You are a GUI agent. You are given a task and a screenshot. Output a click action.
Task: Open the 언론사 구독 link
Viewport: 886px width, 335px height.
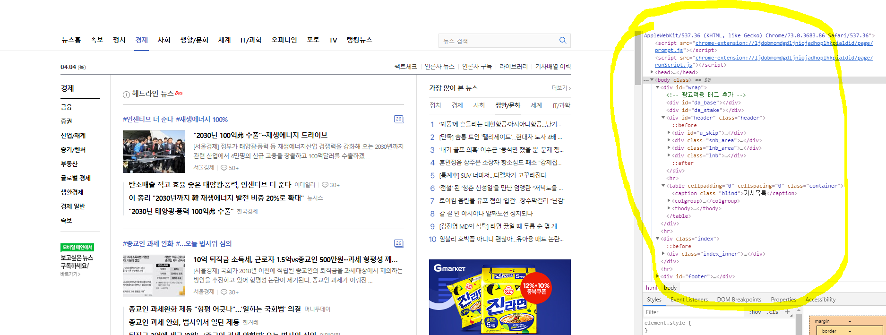point(477,67)
